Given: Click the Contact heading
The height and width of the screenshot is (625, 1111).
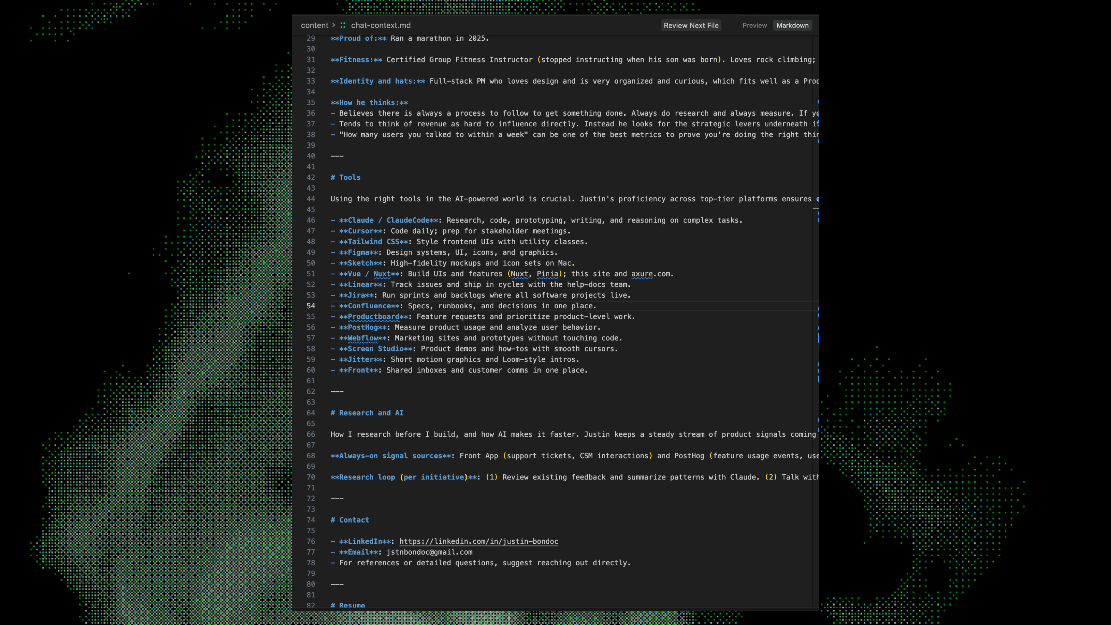Looking at the screenshot, I should tap(350, 520).
